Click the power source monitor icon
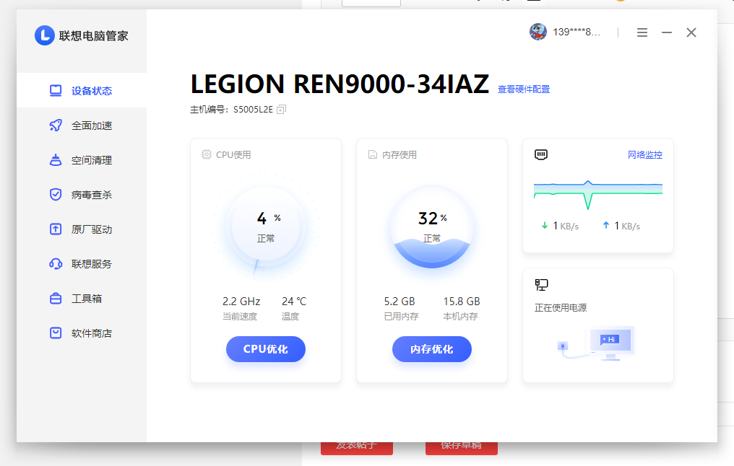 point(541,285)
